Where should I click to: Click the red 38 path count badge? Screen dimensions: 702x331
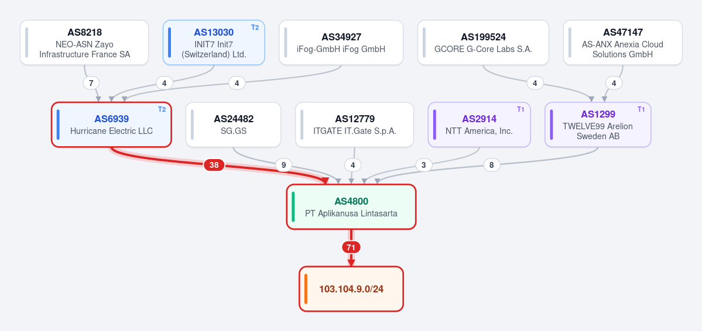click(214, 165)
